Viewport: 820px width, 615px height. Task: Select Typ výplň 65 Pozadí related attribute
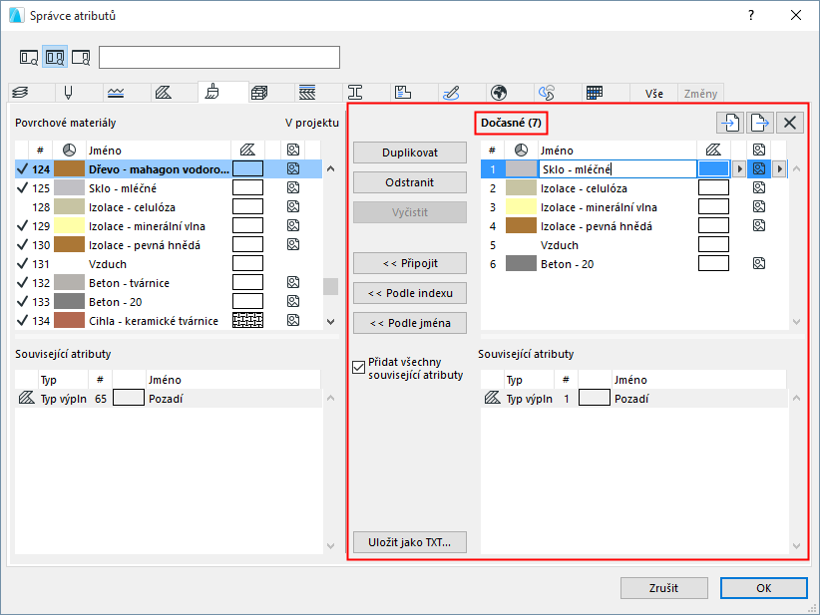click(x=169, y=399)
